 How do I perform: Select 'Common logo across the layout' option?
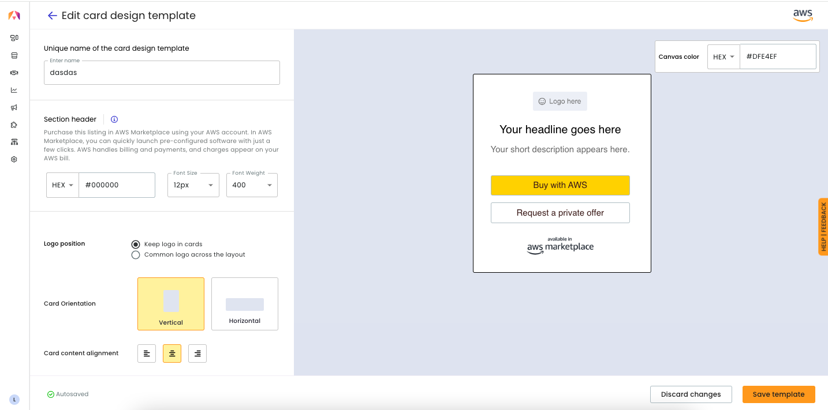click(136, 255)
